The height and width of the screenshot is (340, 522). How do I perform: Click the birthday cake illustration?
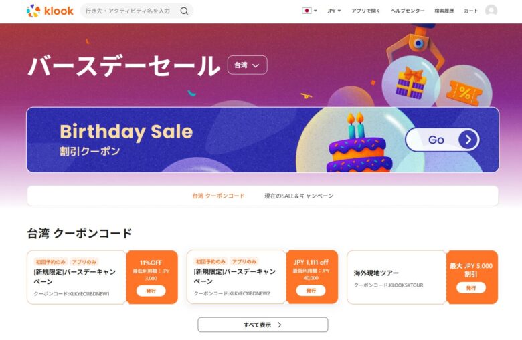tap(358, 146)
